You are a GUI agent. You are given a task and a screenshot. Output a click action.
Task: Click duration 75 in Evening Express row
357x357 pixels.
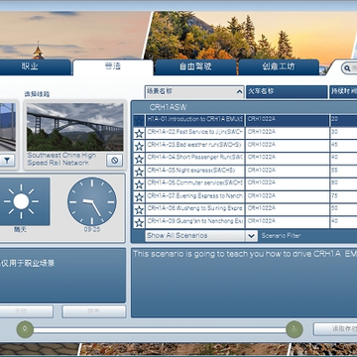tap(334, 195)
